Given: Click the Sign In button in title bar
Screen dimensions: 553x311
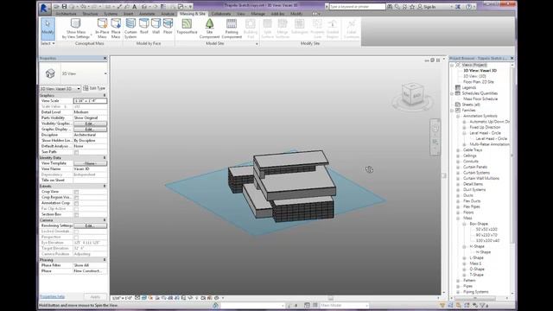Looking at the screenshot, I should [x=427, y=6].
